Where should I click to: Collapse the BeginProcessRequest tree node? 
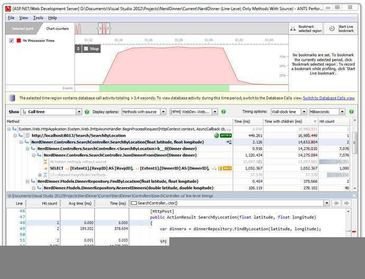pyautogui.click(x=9, y=129)
